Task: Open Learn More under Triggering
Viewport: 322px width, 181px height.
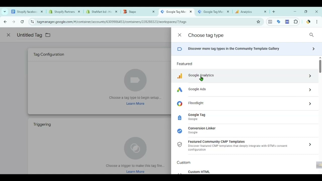Action: point(135,171)
